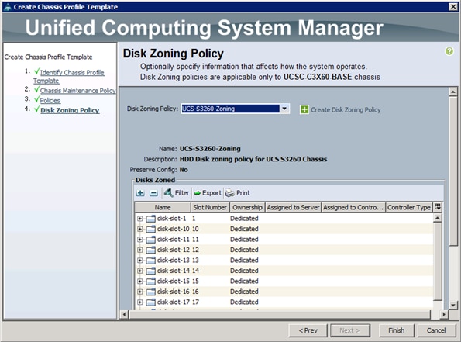461x342 pixels.
Task: Go to Chassis Maintenance Policy step
Action: point(78,91)
